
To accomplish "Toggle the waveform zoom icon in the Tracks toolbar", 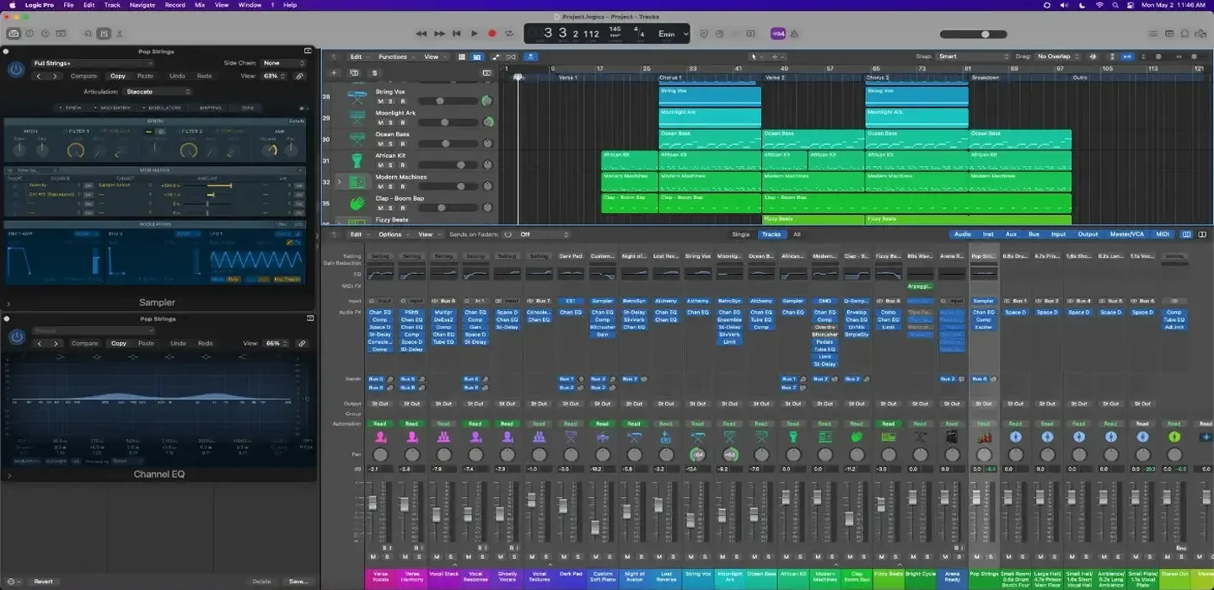I will (1093, 56).
